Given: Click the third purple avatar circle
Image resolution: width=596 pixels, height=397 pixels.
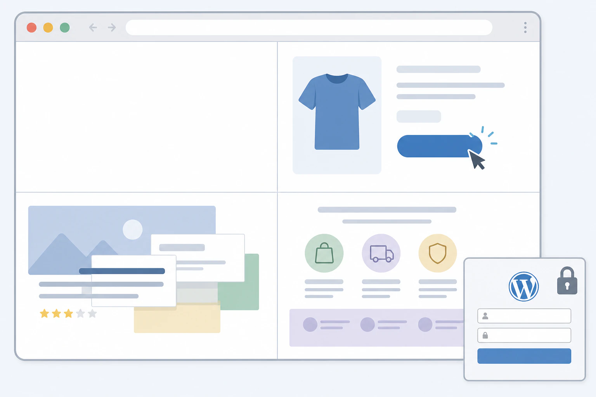Looking at the screenshot, I should click(425, 324).
